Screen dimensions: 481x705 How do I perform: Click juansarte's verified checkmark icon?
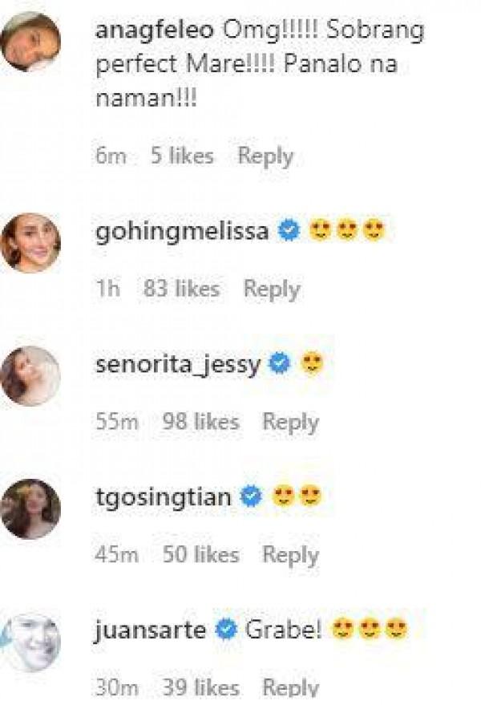pyautogui.click(x=227, y=630)
